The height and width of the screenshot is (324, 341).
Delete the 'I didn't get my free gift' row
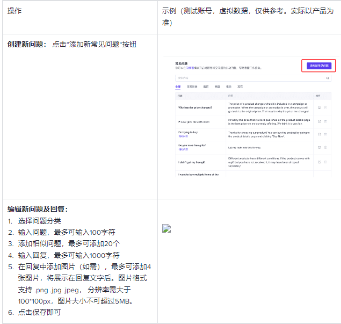coord(325,162)
